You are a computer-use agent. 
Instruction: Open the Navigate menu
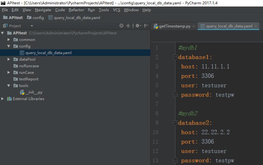point(43,10)
